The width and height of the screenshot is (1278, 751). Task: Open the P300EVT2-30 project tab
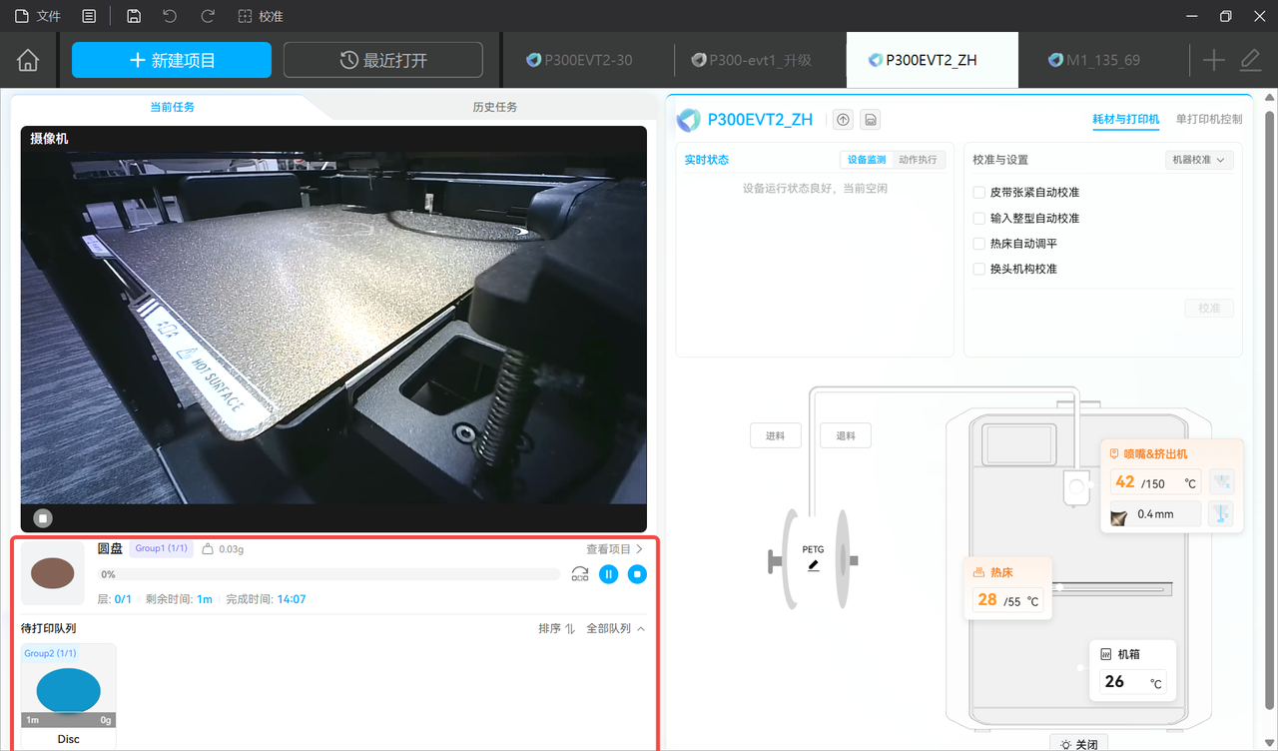[x=587, y=60]
